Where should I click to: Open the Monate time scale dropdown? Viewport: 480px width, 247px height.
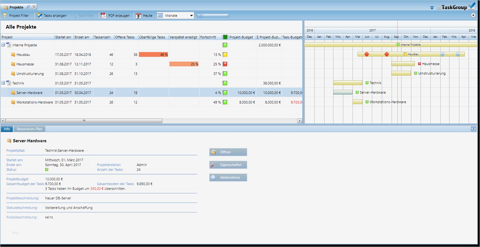coord(175,16)
